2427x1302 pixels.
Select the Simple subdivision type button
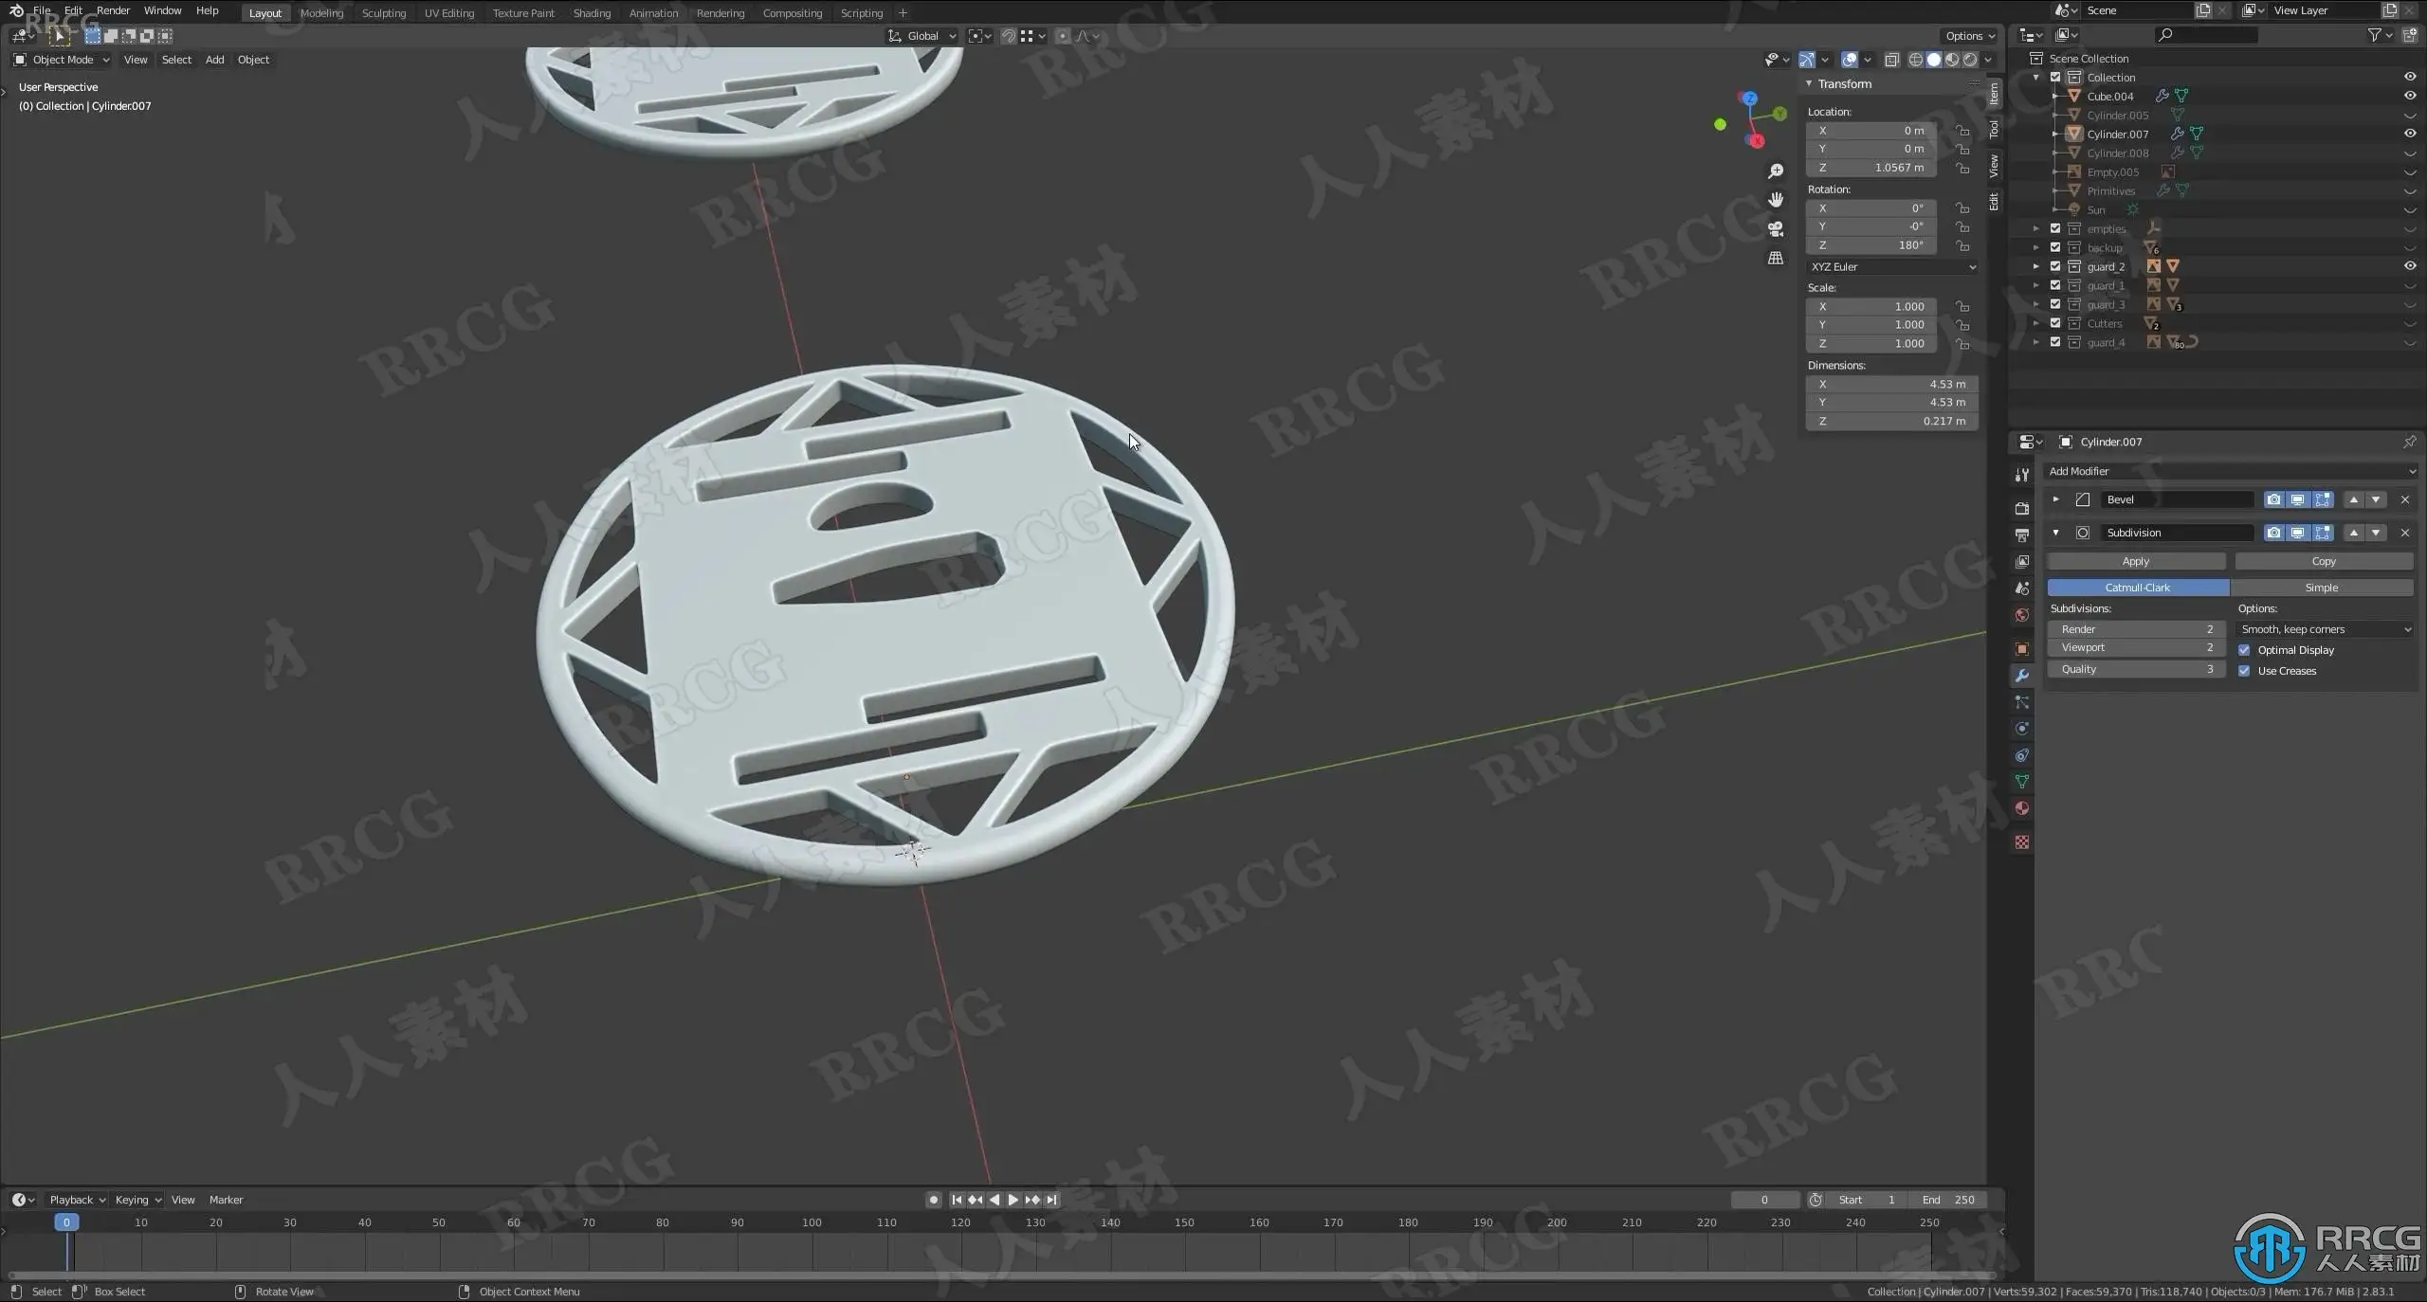pos(2321,588)
